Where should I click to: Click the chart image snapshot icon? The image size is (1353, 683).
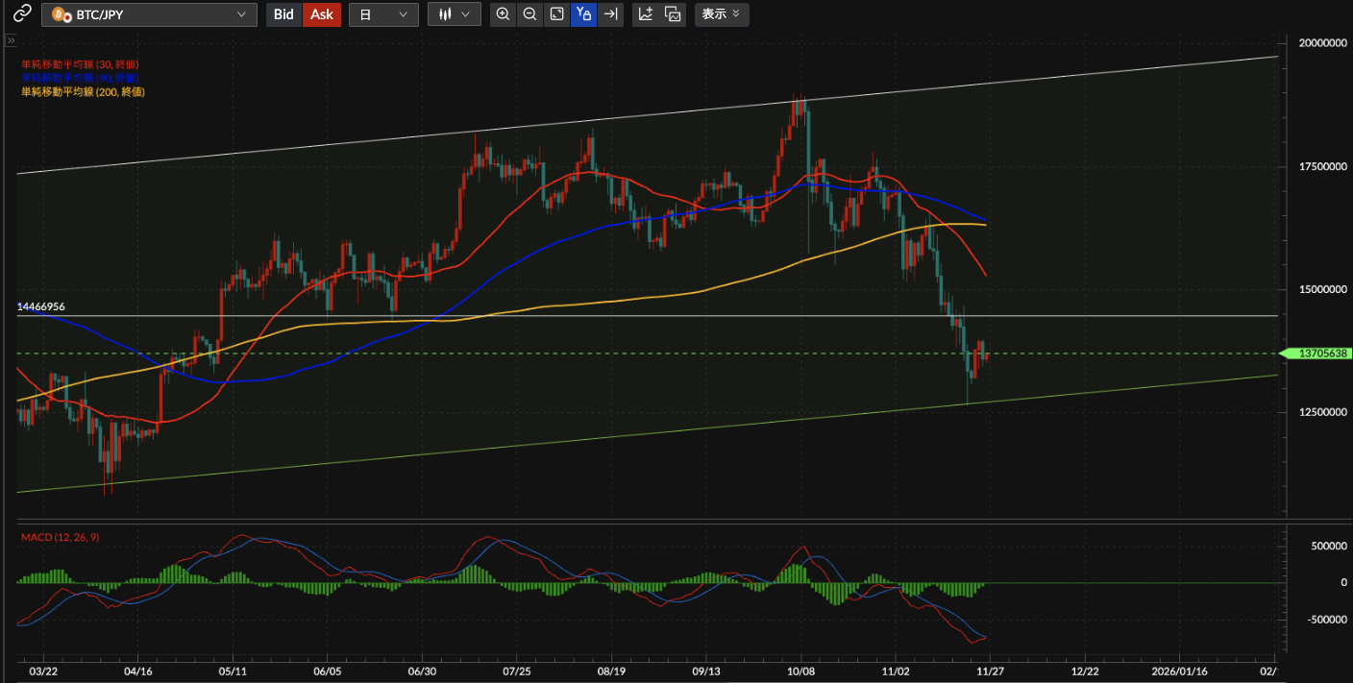tap(673, 14)
